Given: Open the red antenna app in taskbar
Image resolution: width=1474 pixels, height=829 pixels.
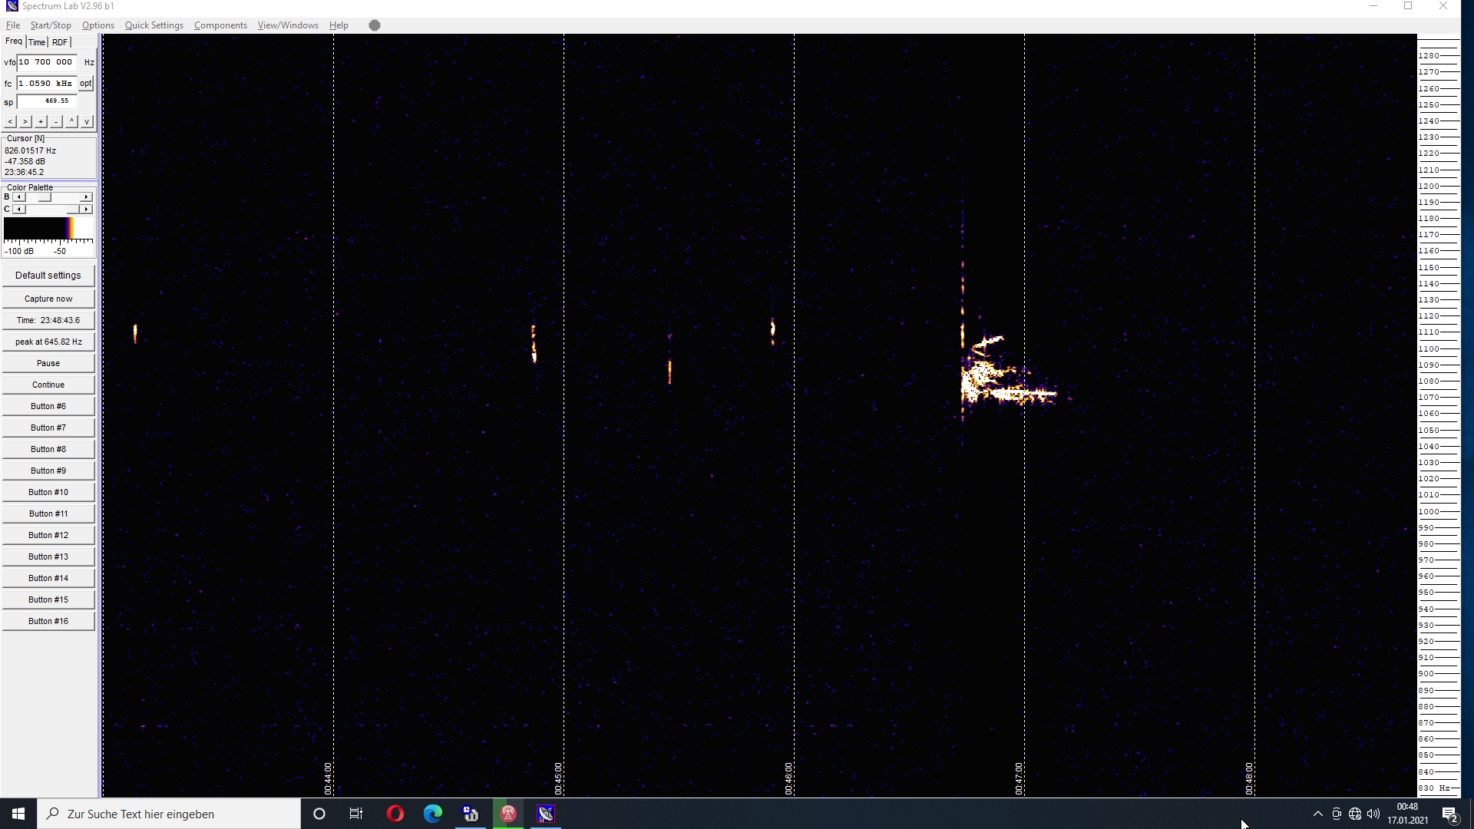Looking at the screenshot, I should click(x=508, y=814).
